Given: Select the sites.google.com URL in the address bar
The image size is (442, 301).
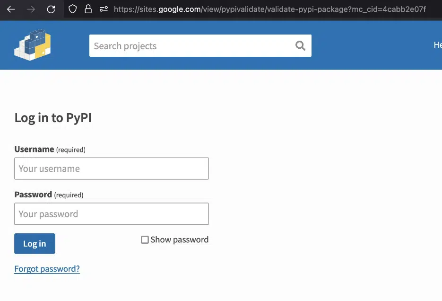Looking at the screenshot, I should tap(270, 9).
